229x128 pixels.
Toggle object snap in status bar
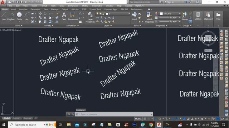tap(177, 119)
